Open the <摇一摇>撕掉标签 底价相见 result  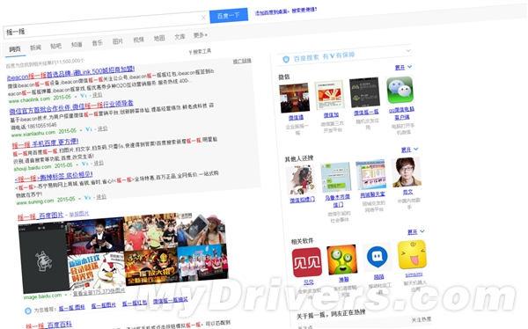[54, 177]
